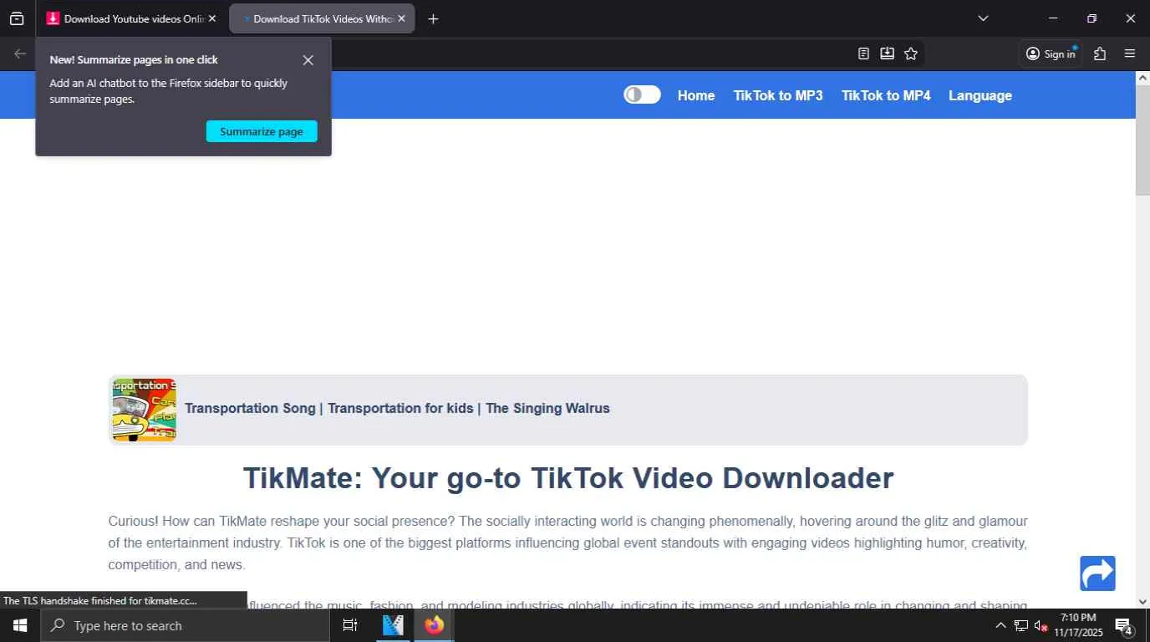
Task: Select the Download TikTok Videos tab
Action: 322,18
